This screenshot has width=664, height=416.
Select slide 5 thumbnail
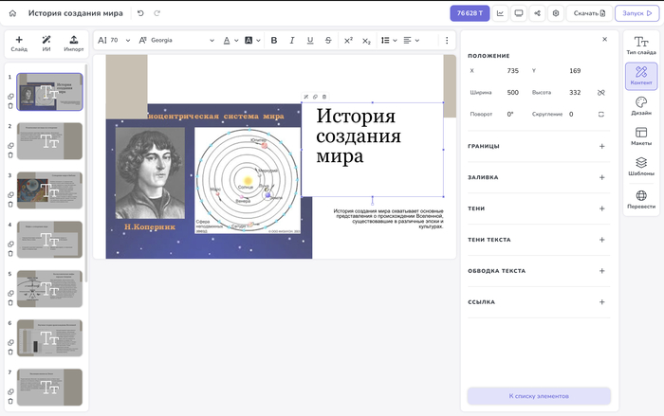click(49, 289)
